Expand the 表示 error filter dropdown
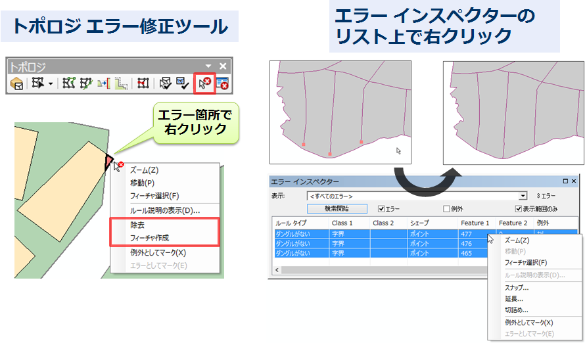585x343 pixels. (x=523, y=196)
